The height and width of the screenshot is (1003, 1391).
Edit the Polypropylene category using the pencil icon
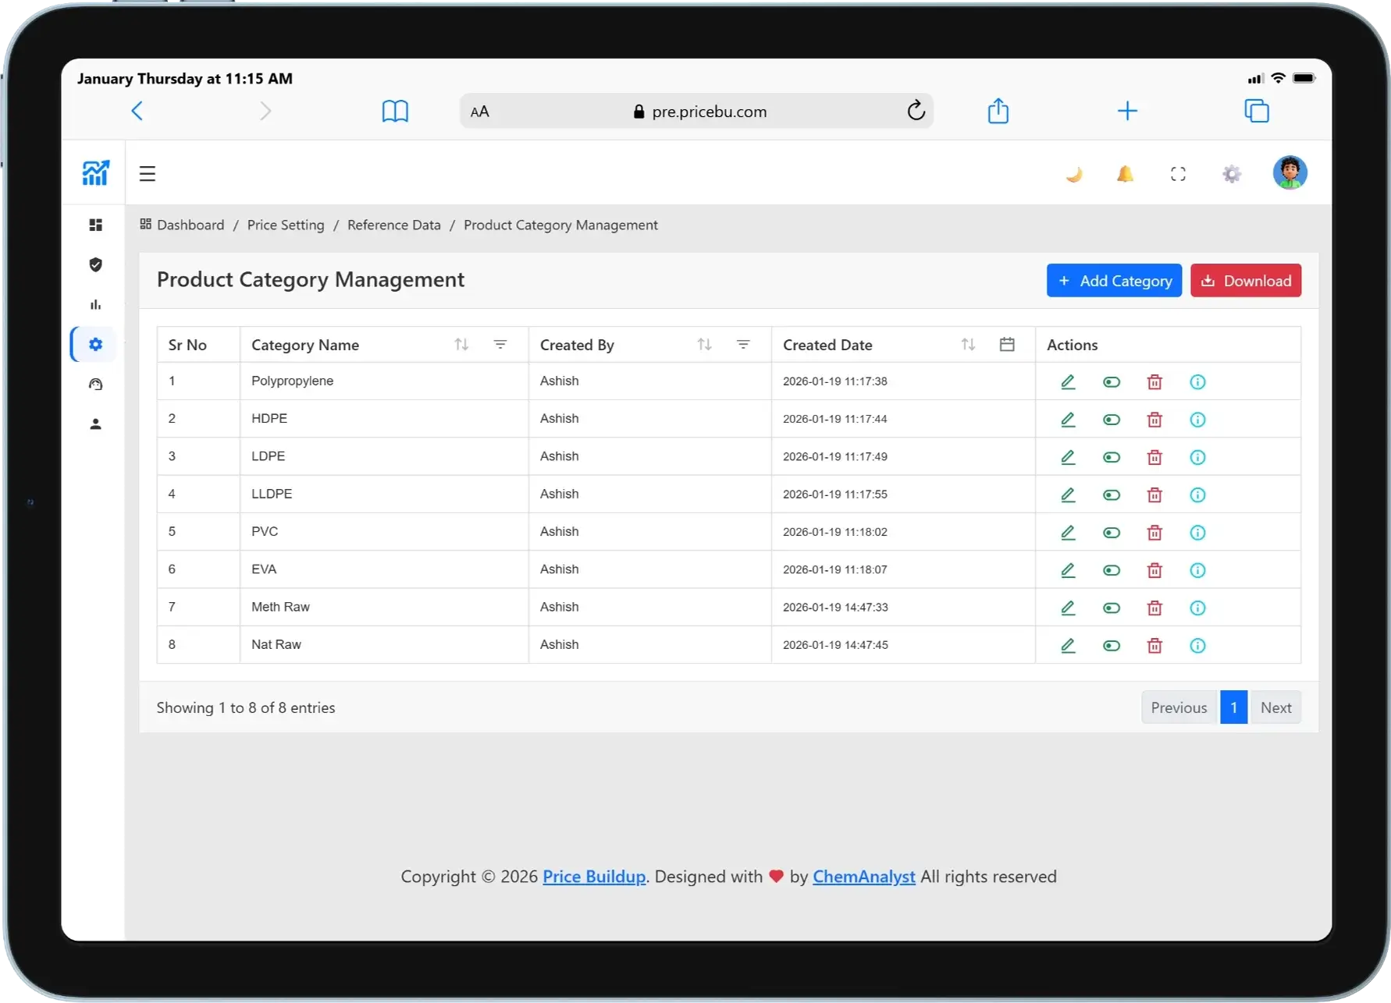click(x=1068, y=382)
